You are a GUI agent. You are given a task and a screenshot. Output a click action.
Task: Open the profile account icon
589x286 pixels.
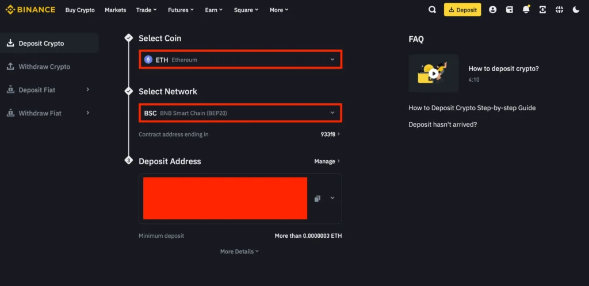pos(492,10)
